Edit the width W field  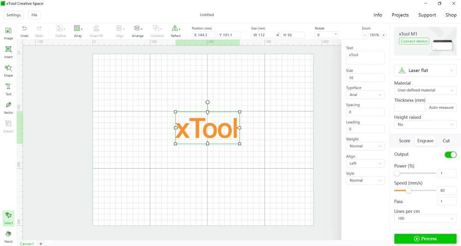(x=263, y=35)
